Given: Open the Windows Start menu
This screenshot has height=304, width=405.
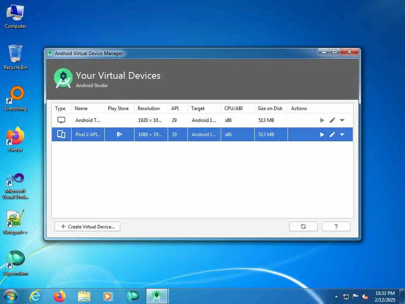Looking at the screenshot, I should 11,296.
